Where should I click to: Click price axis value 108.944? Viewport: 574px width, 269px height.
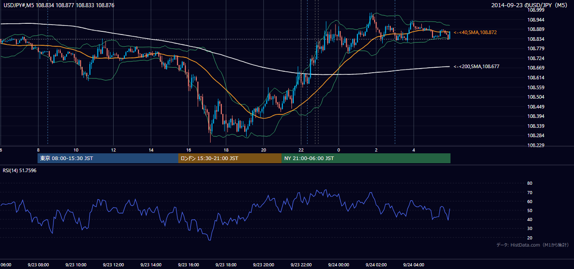point(536,20)
